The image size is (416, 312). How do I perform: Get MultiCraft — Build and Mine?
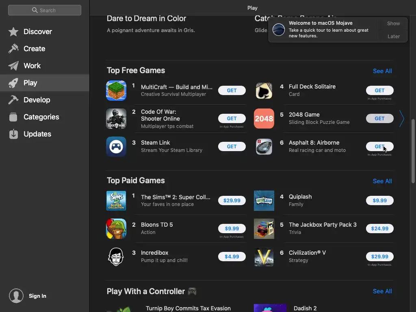pos(232,91)
